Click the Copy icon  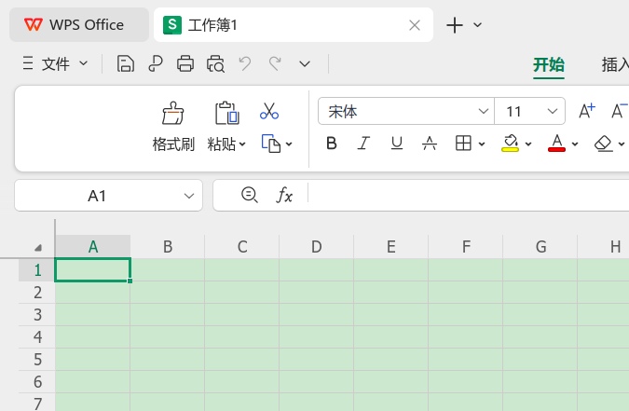pyautogui.click(x=271, y=144)
